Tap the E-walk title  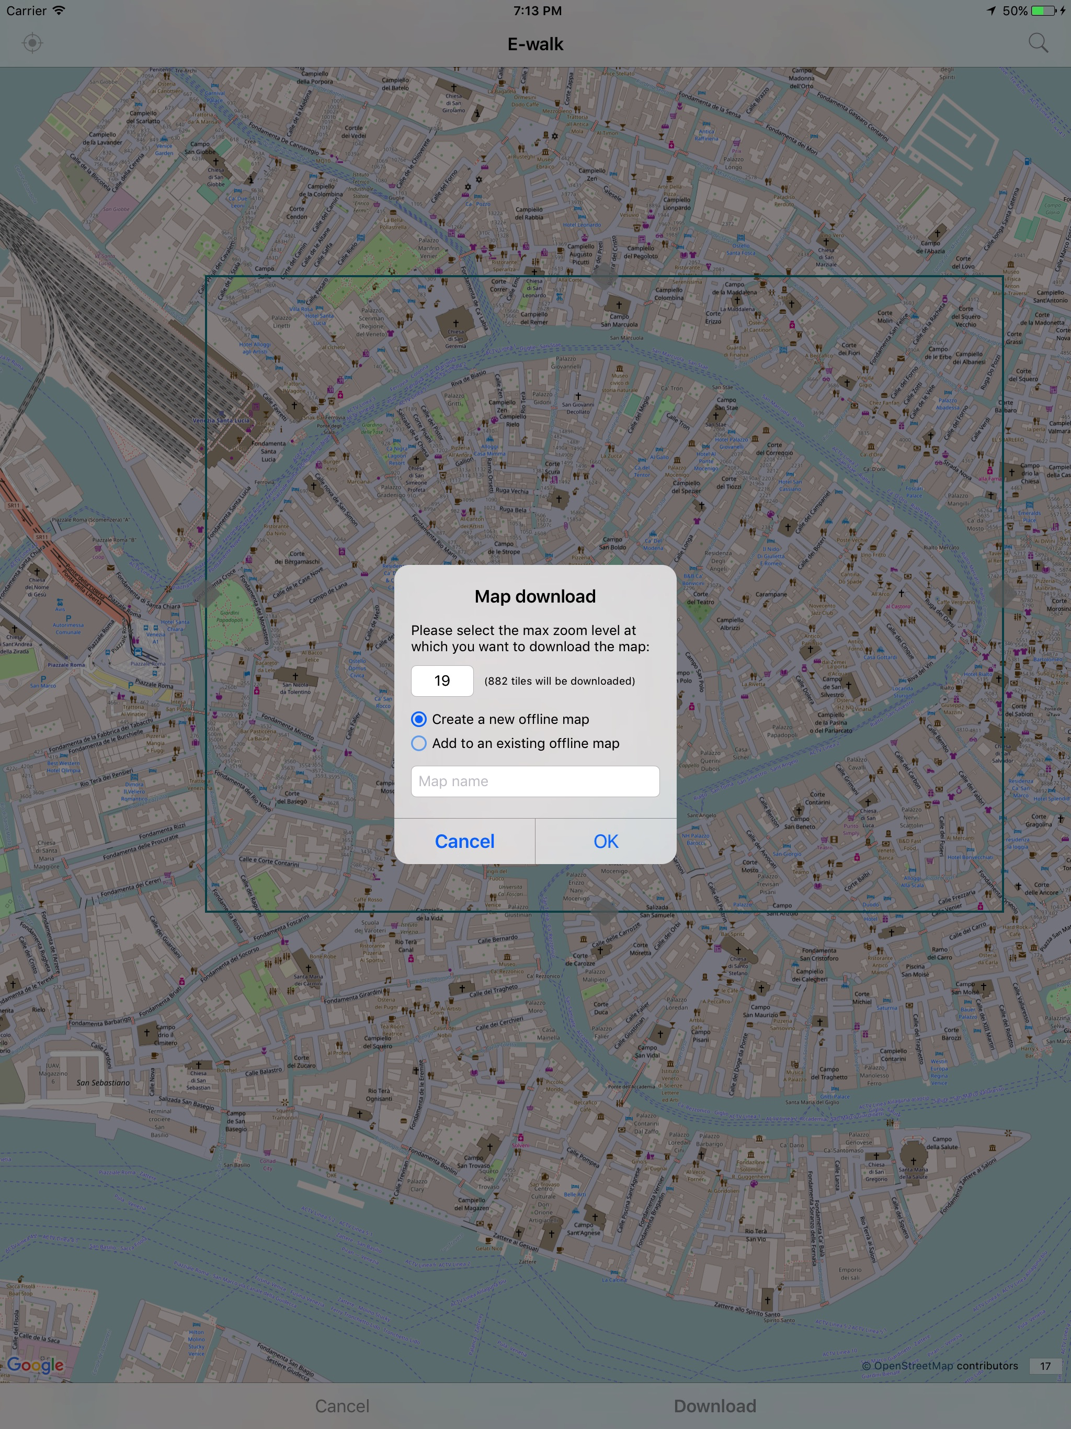(535, 44)
